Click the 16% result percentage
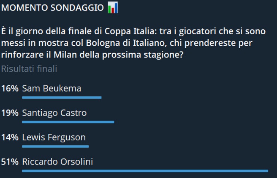 [10, 88]
